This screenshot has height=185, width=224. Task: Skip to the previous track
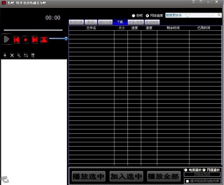point(17,40)
